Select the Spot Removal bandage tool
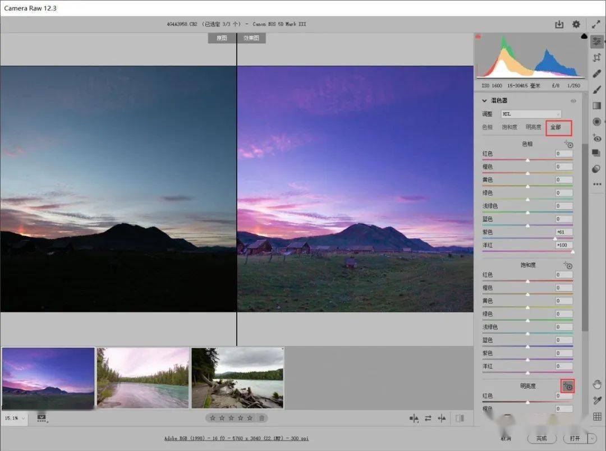 597,73
